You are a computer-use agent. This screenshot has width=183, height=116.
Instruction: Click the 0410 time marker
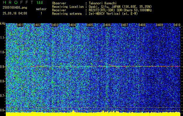(177, 25)
